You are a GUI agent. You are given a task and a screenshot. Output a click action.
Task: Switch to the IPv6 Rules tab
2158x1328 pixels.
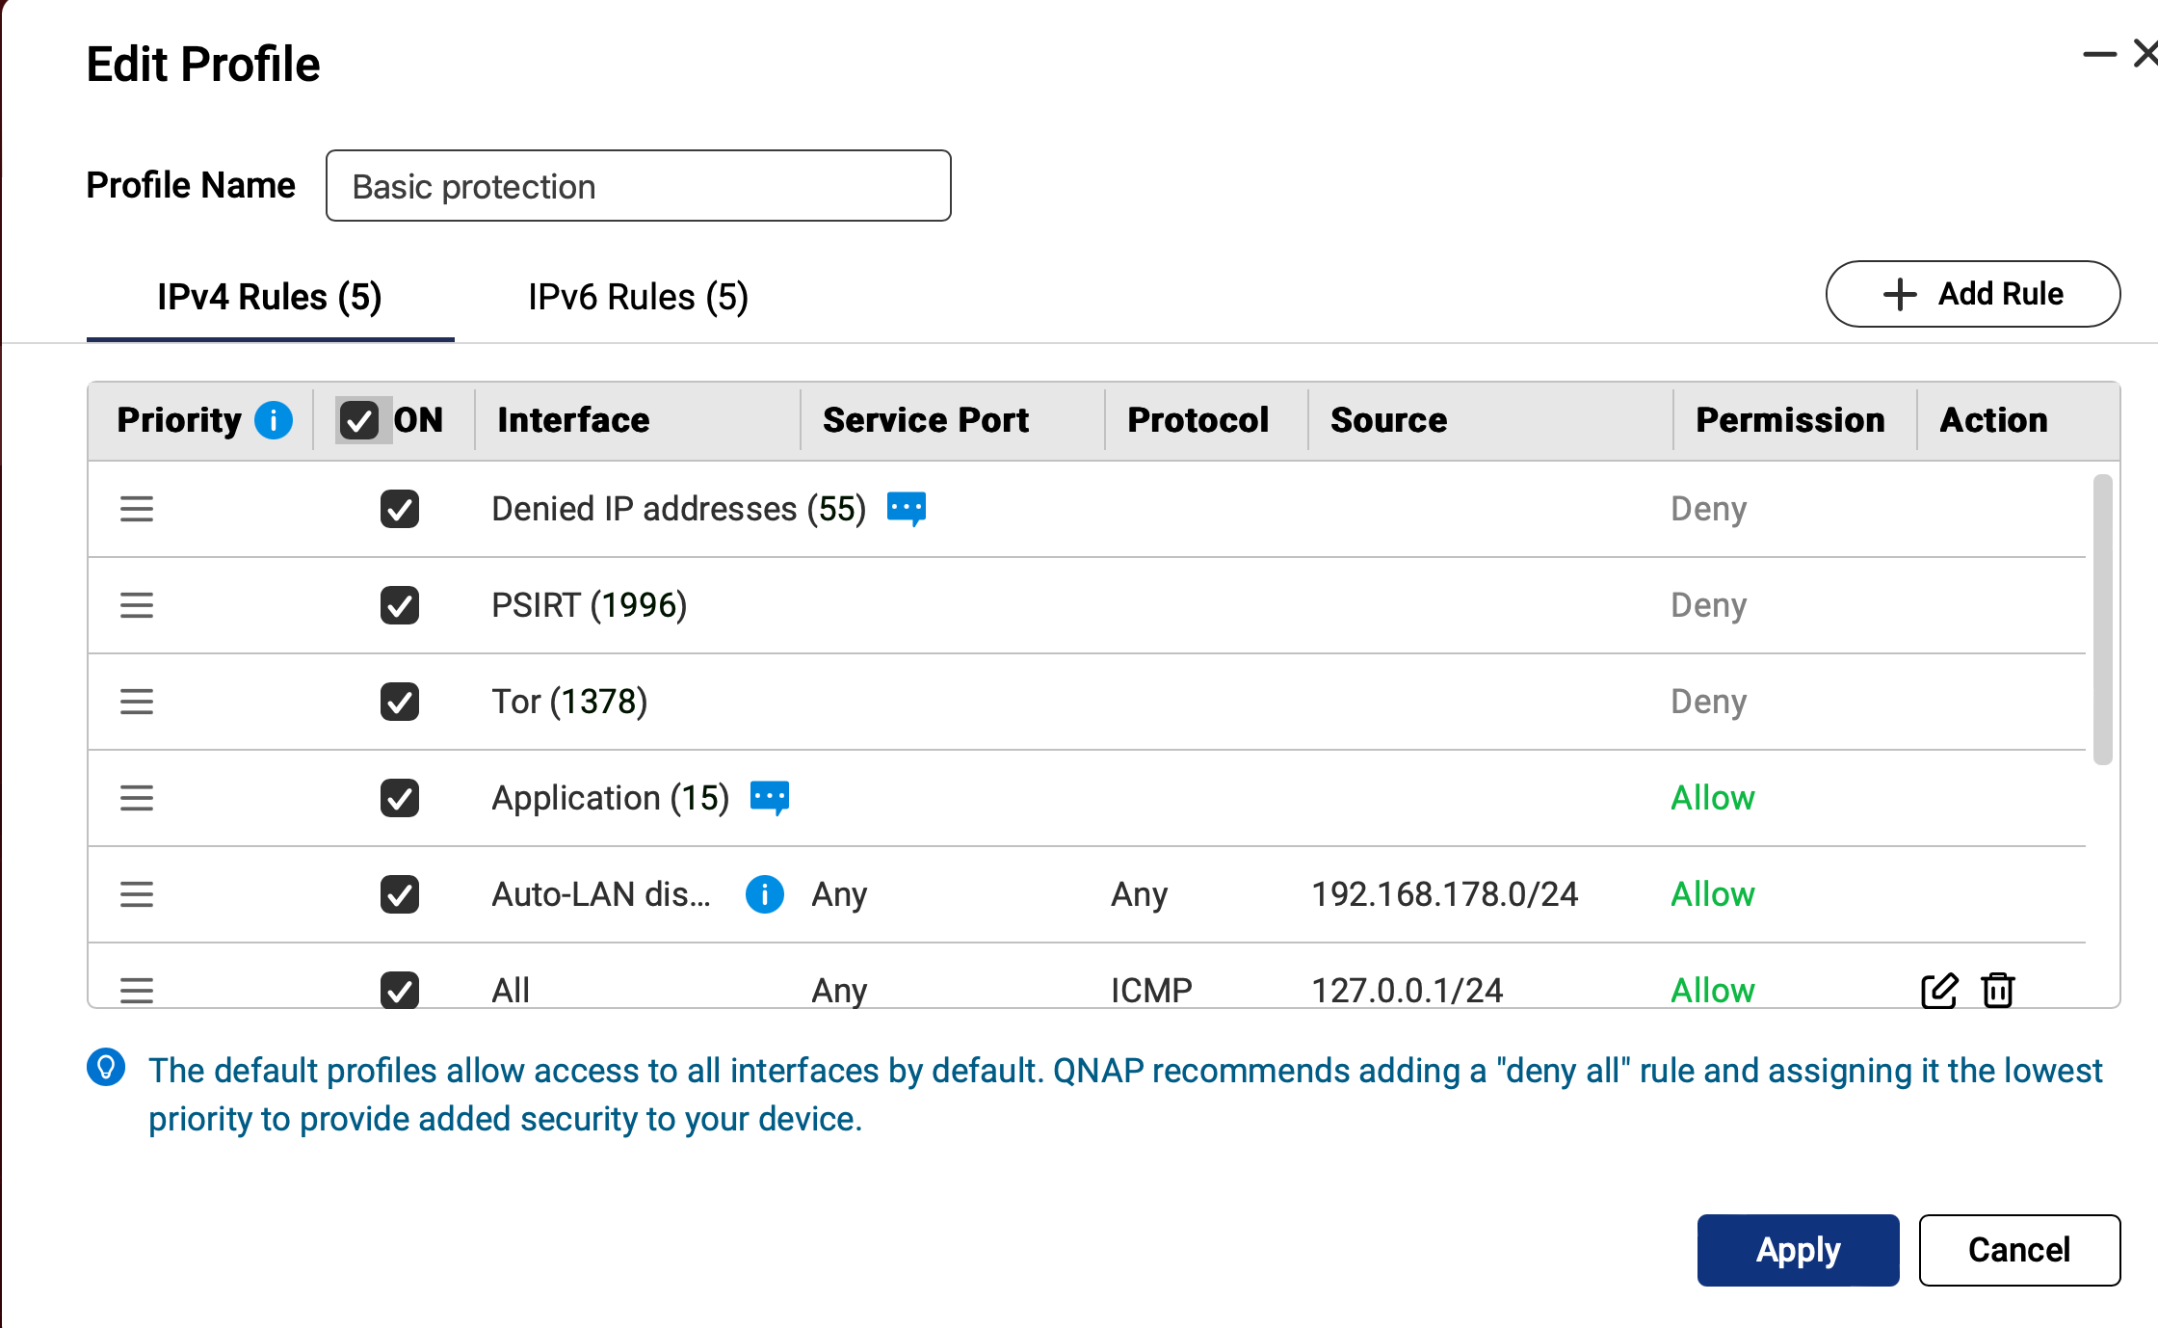(x=638, y=297)
